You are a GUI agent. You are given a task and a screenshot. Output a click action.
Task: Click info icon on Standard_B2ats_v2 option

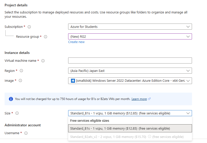(150, 137)
